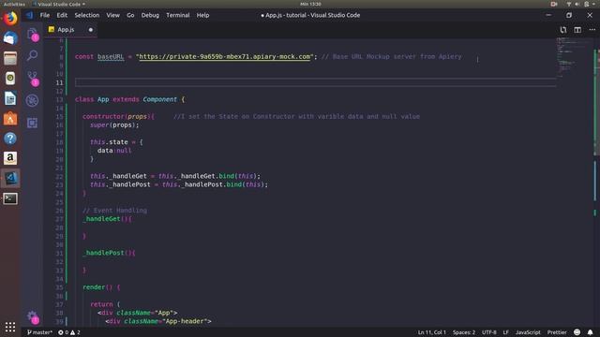Viewport: 600px width, 337px height.
Task: Click "// Event Handling" comment
Action: [x=114, y=211]
